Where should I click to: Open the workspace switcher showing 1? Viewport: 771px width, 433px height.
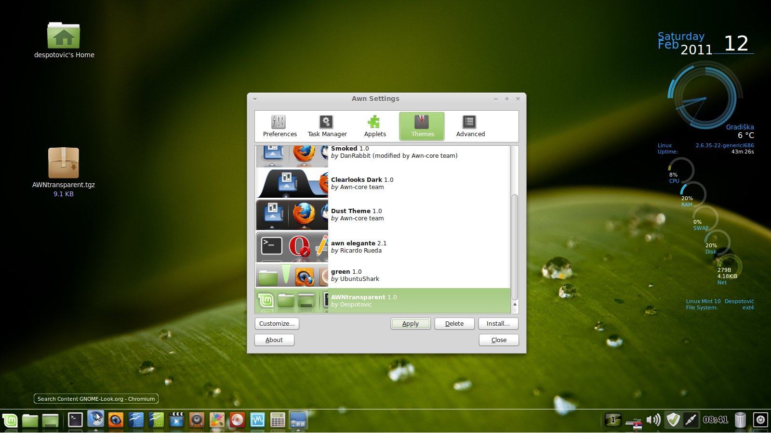pos(613,420)
